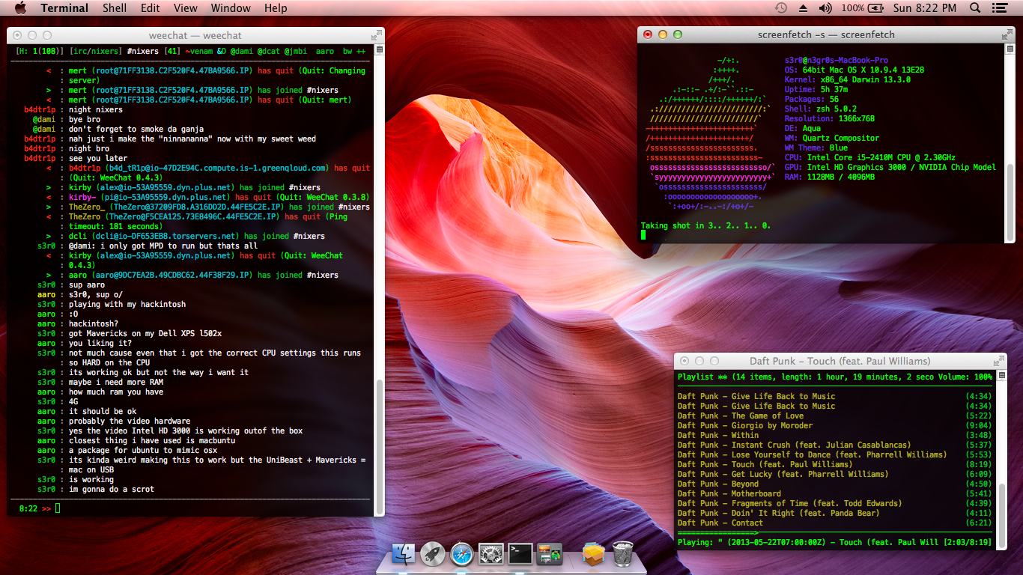Open Spotlight search magnifier
The height and width of the screenshot is (575, 1023).
[x=975, y=8]
